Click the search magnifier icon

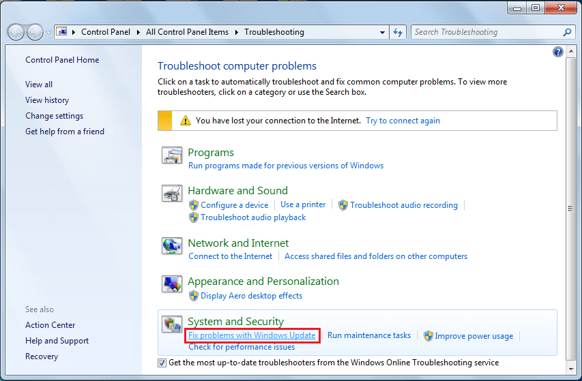click(567, 32)
